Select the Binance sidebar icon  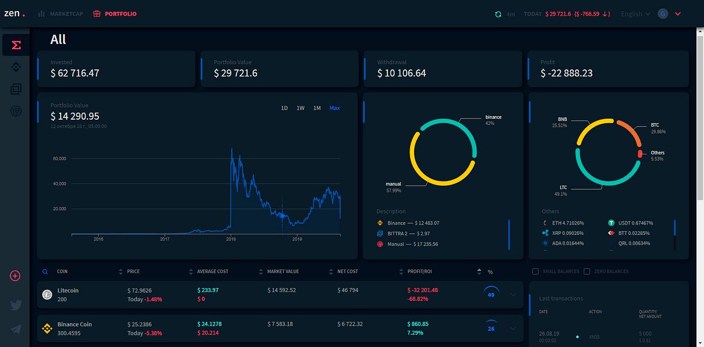16,67
